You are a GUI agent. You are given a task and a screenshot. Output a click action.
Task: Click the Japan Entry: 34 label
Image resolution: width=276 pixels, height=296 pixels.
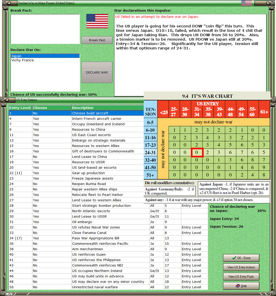coord(224,219)
